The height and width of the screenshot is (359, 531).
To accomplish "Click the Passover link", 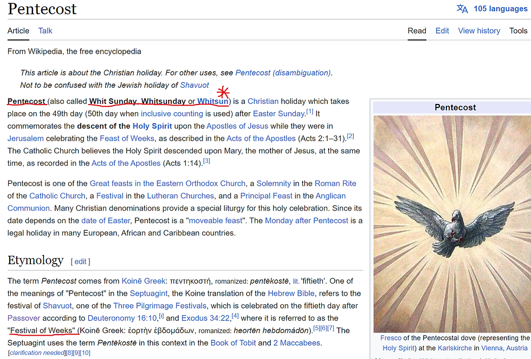I will coord(24,318).
